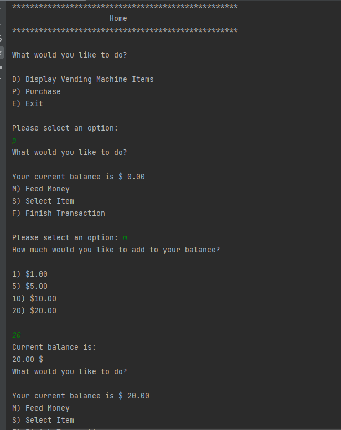Click the green '20' input text
Viewport: 341px width, 430px height.
click(17, 335)
